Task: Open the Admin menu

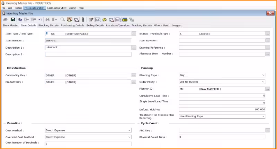Action: click(73, 8)
